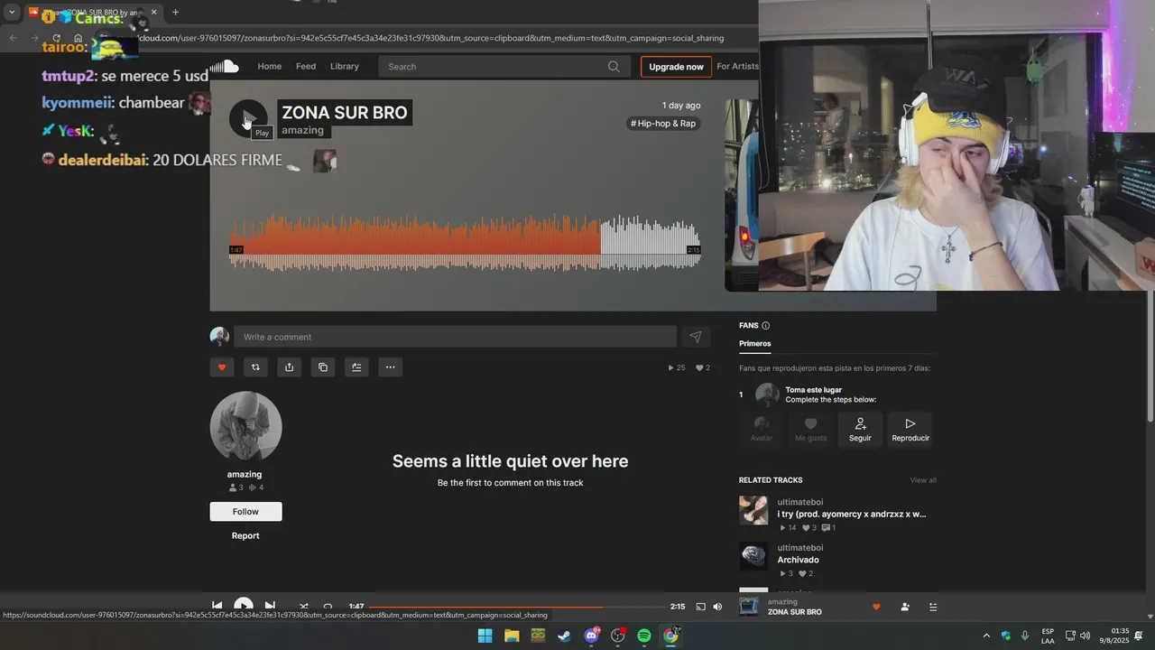Click the SoundCloud Search box
Image resolution: width=1155 pixels, height=650 pixels.
504,67
